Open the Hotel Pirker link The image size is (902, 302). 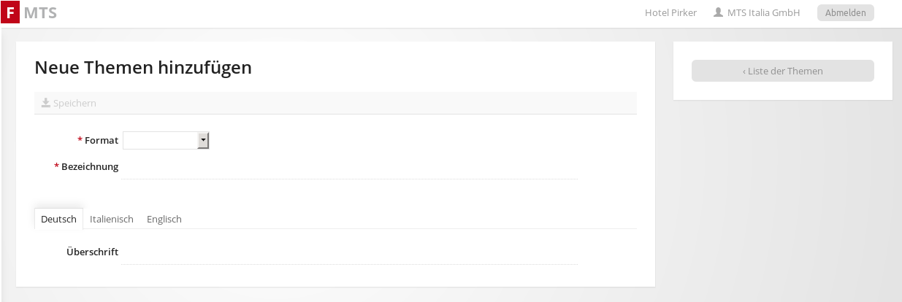coord(670,12)
